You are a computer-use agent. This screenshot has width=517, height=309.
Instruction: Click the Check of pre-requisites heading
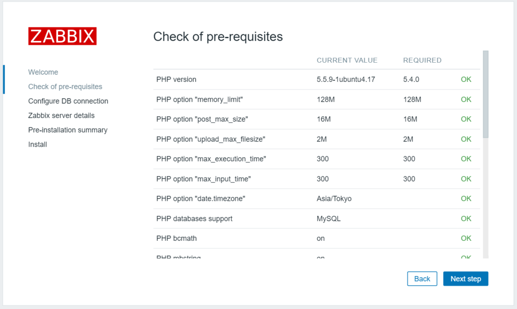pyautogui.click(x=218, y=37)
